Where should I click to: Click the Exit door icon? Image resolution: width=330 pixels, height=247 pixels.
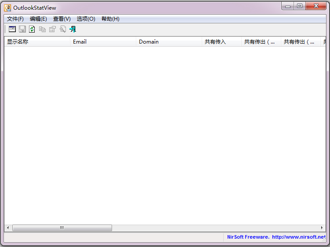click(x=73, y=29)
